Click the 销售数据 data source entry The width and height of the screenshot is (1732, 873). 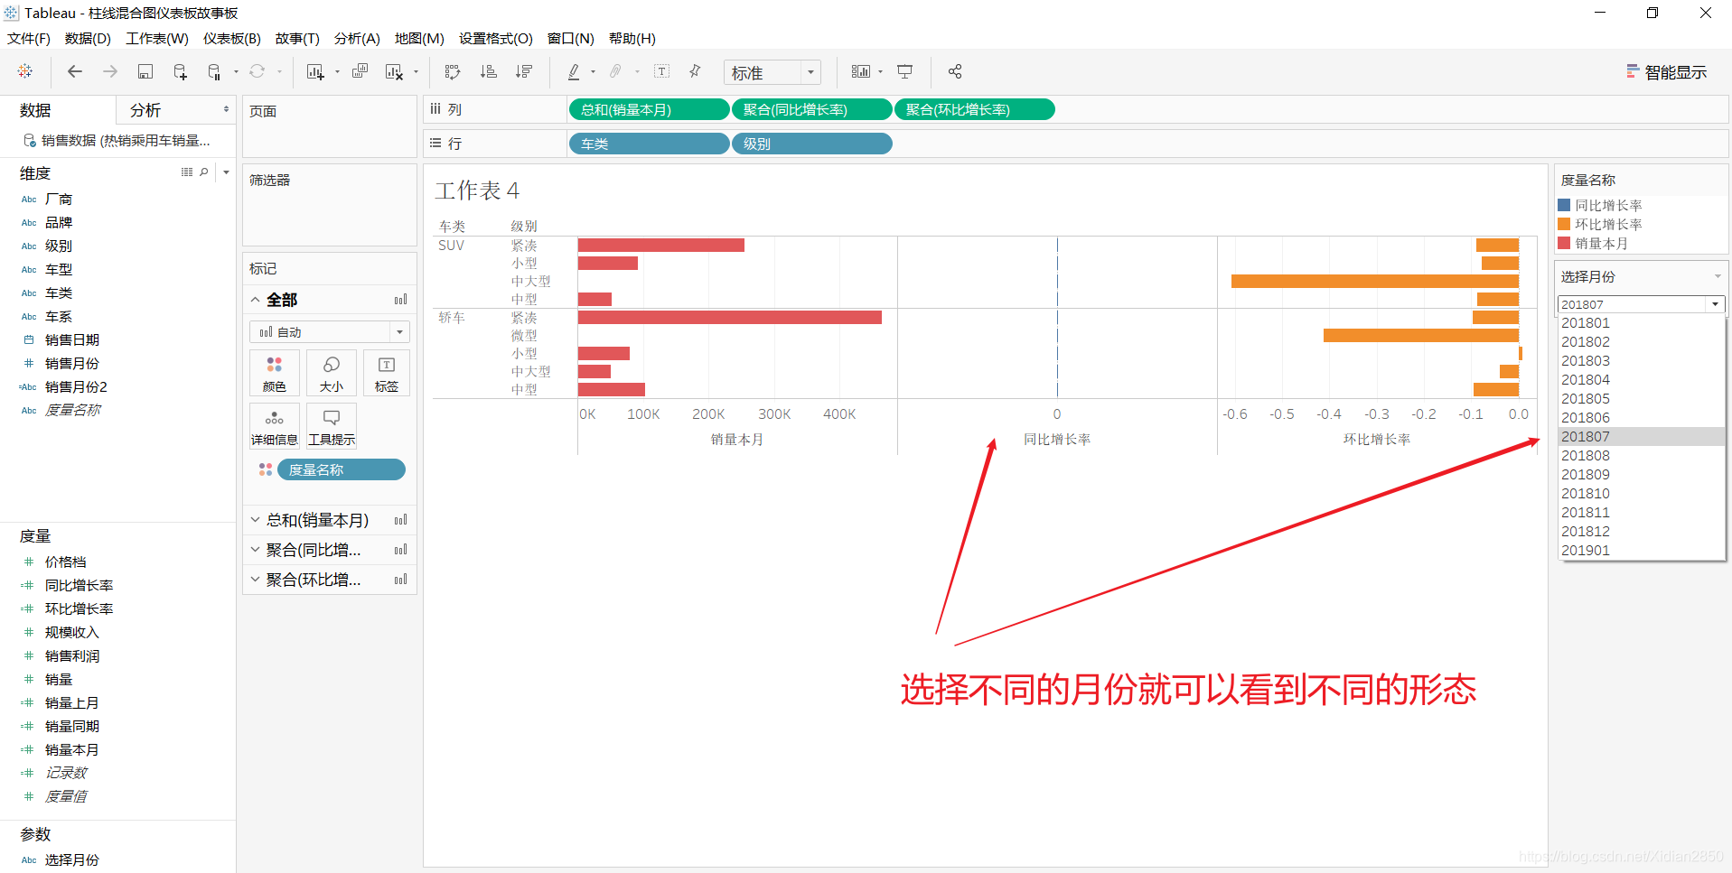coord(117,140)
